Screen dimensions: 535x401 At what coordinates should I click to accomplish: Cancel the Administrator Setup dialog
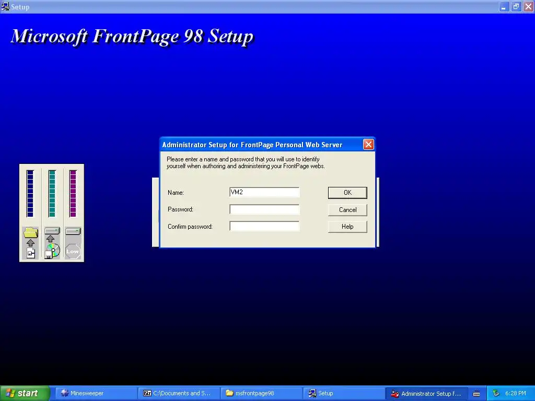pos(347,210)
